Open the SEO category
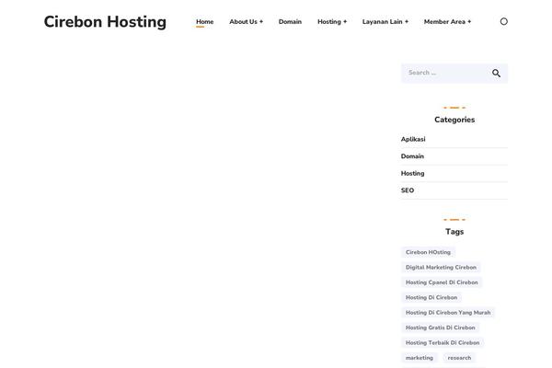 point(408,190)
